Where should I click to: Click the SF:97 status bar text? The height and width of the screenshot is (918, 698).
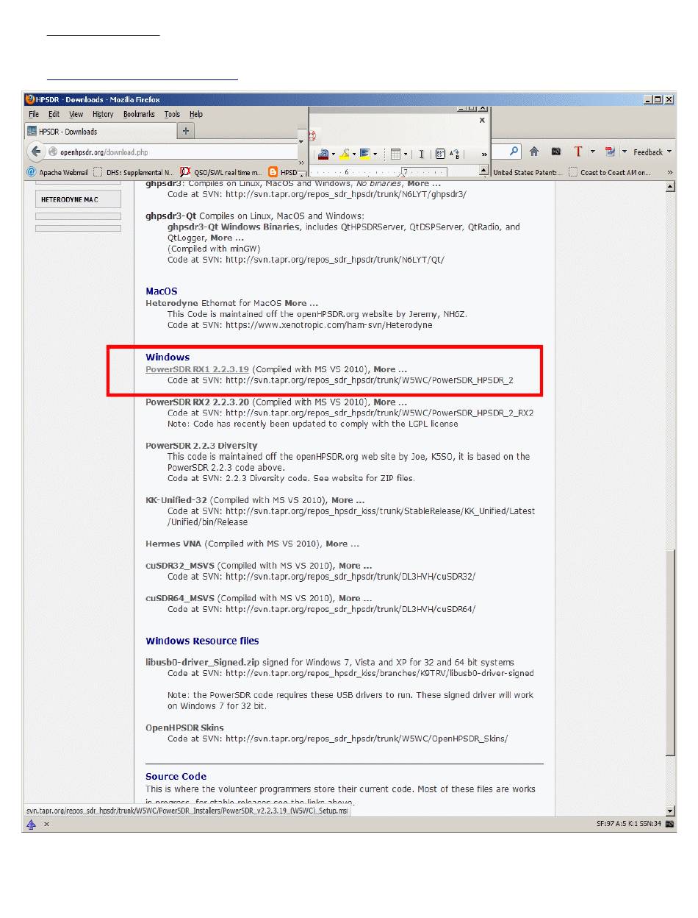coord(630,825)
